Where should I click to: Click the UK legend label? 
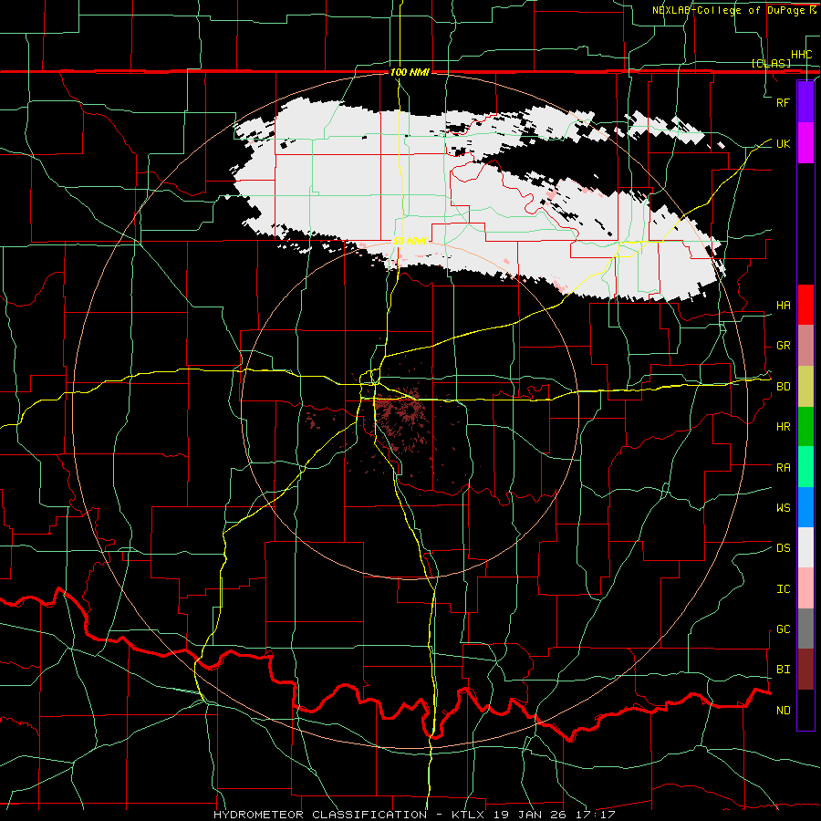pos(783,143)
